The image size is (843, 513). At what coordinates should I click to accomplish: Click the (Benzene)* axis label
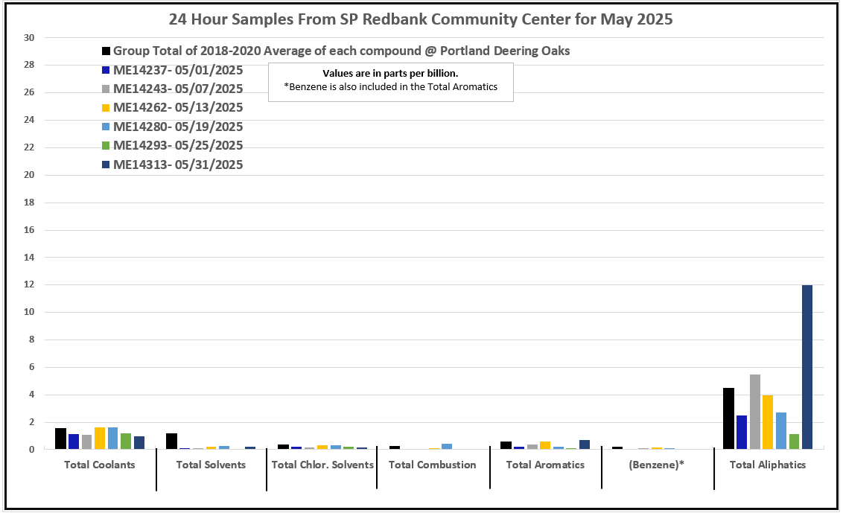(657, 465)
